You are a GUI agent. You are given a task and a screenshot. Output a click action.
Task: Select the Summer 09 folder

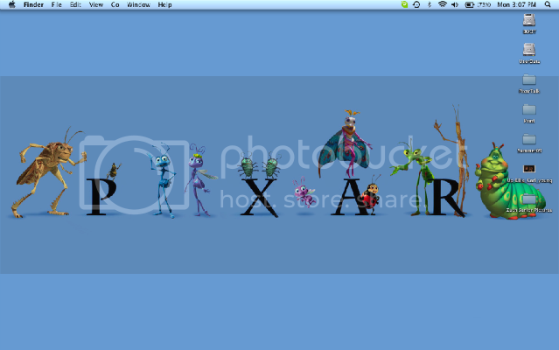529,138
